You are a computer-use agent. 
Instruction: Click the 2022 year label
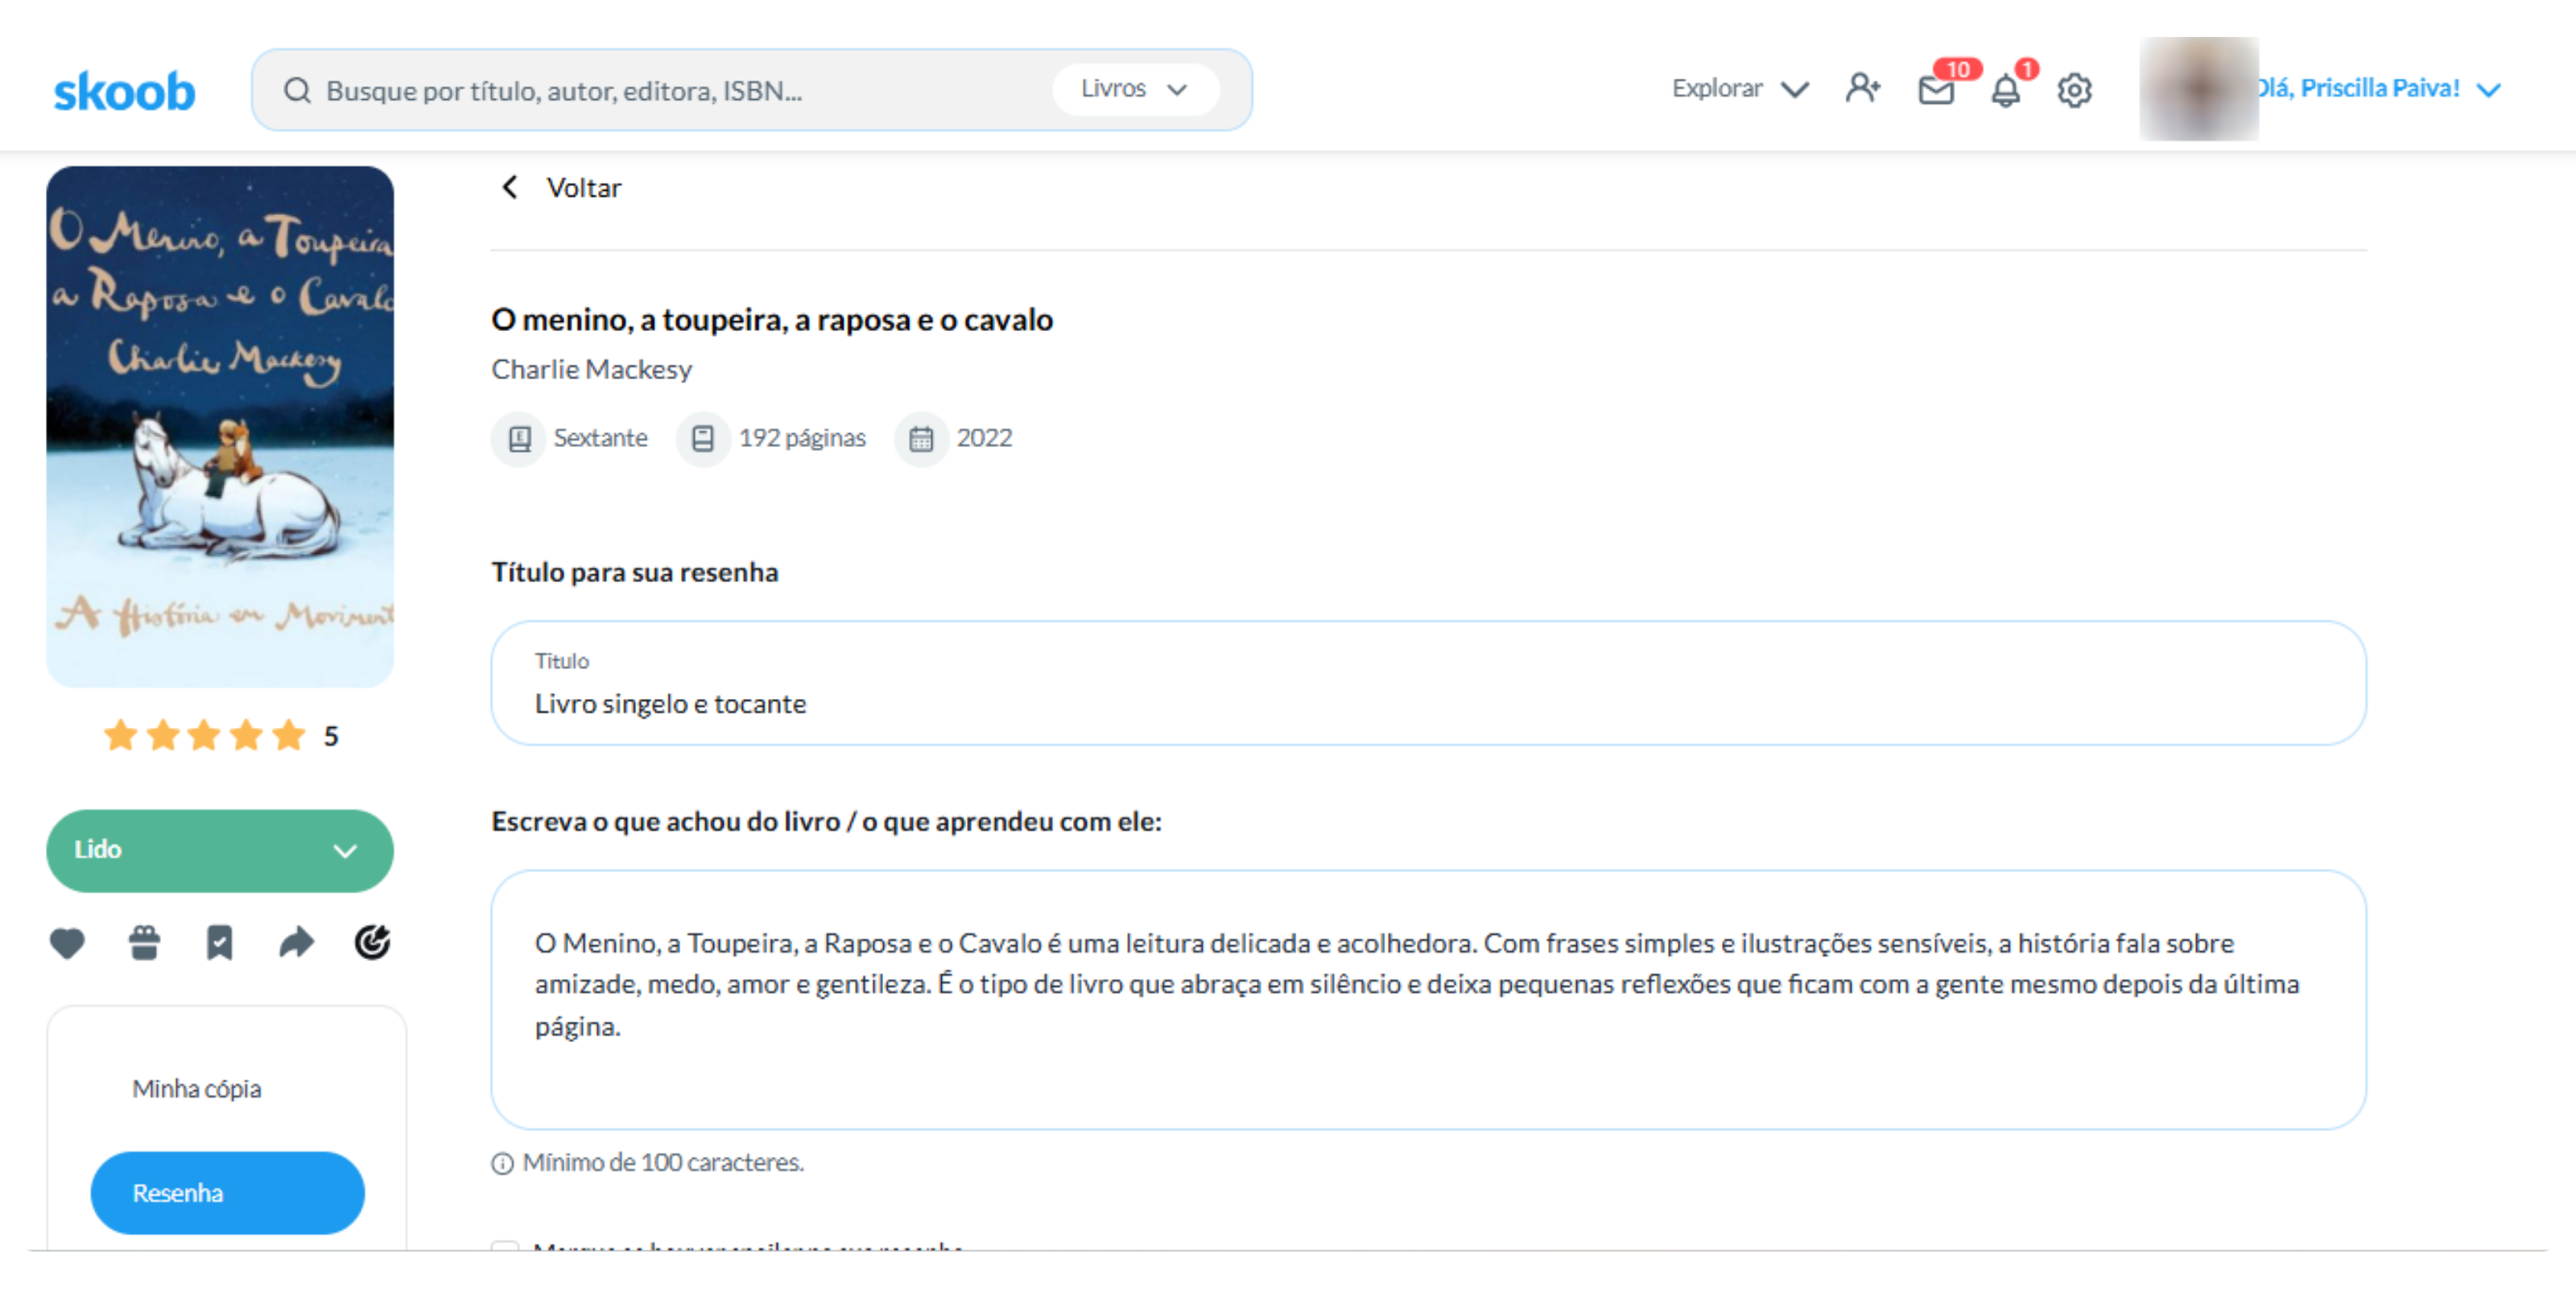[985, 438]
